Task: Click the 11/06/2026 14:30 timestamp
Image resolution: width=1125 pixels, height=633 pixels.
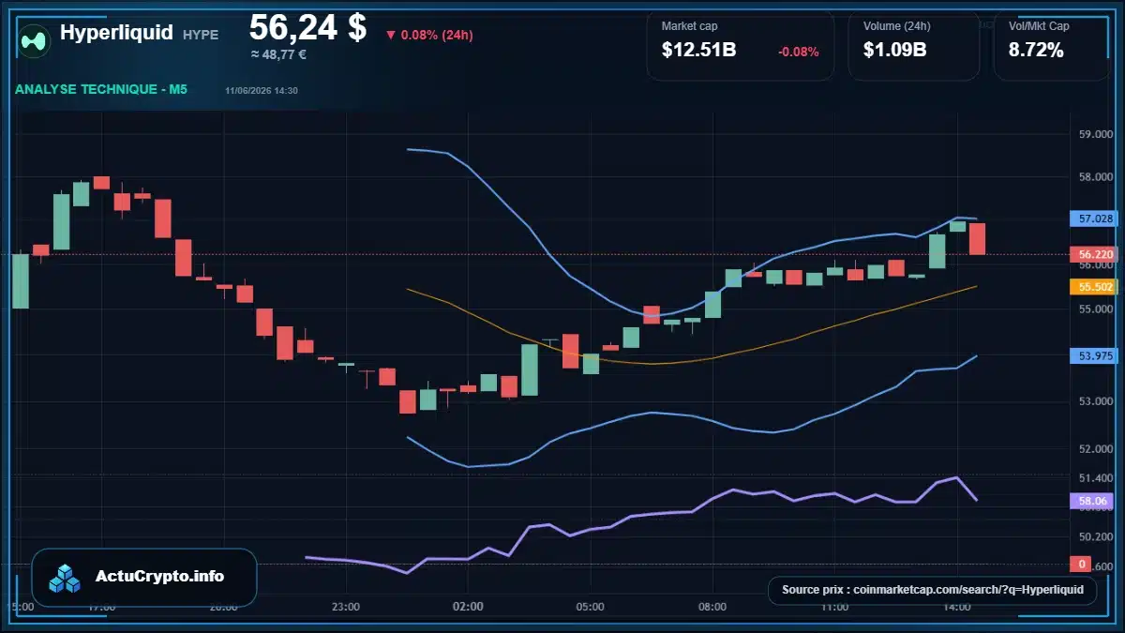Action: click(262, 91)
